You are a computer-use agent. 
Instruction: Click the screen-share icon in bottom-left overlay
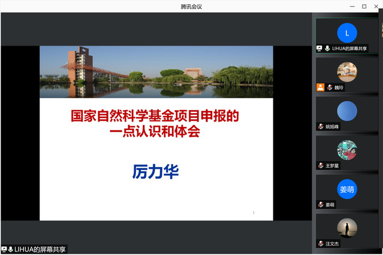4,249
